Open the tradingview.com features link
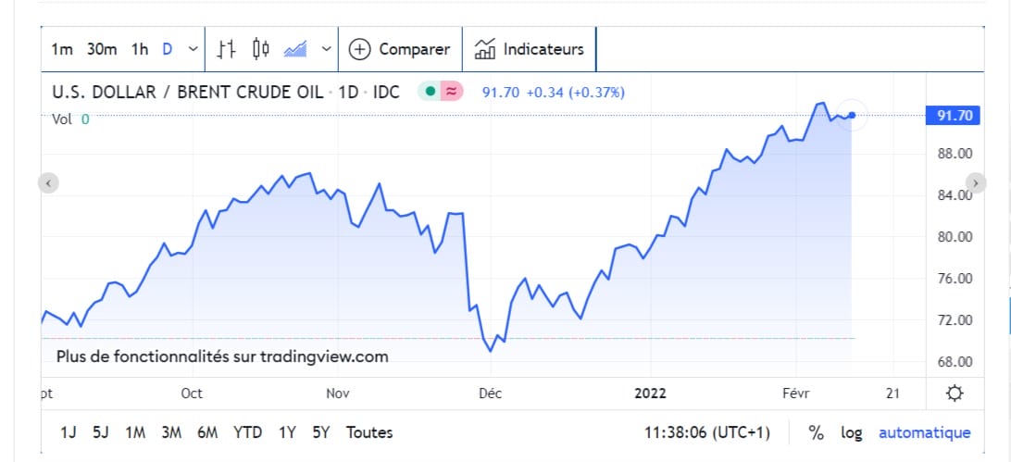1011x462 pixels. tap(222, 356)
